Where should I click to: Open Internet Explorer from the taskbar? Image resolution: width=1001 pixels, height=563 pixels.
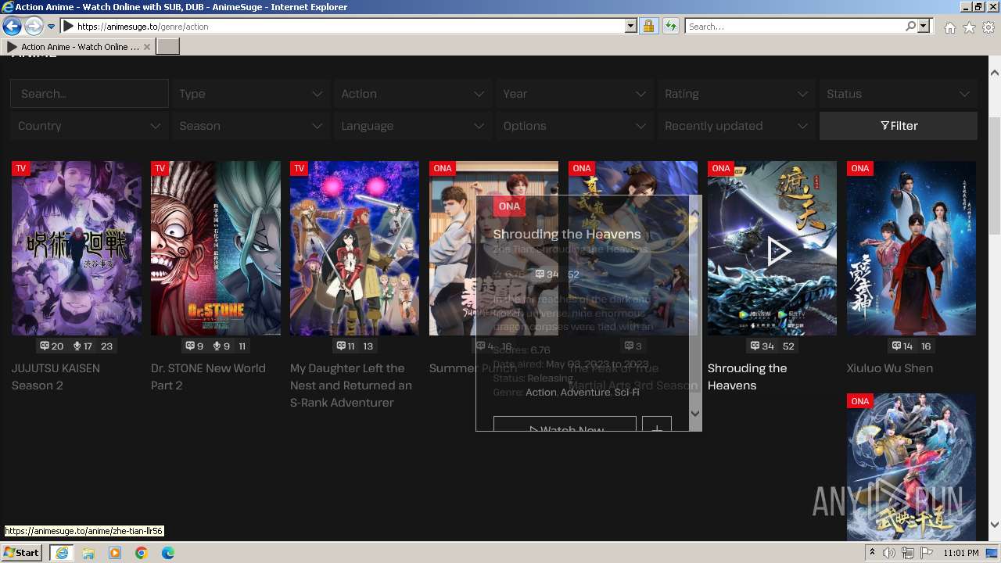pyautogui.click(x=61, y=553)
